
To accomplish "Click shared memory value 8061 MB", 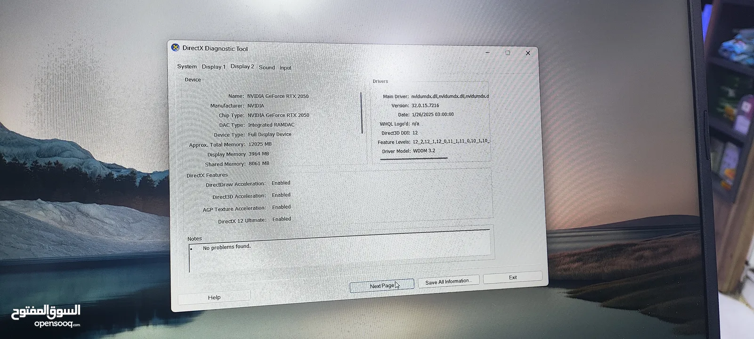I will pos(259,163).
